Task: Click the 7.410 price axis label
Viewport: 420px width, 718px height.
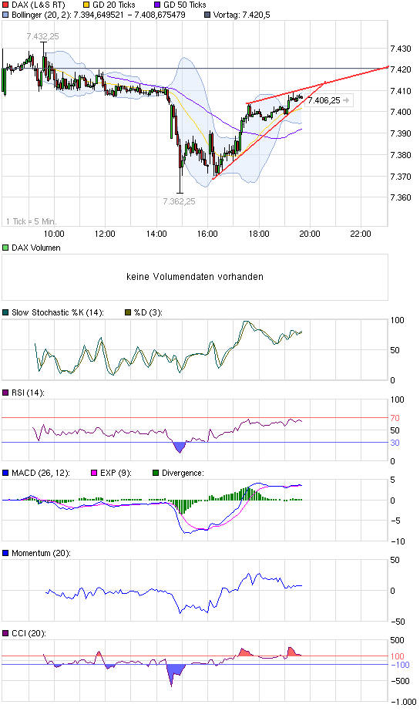Action: [x=400, y=91]
